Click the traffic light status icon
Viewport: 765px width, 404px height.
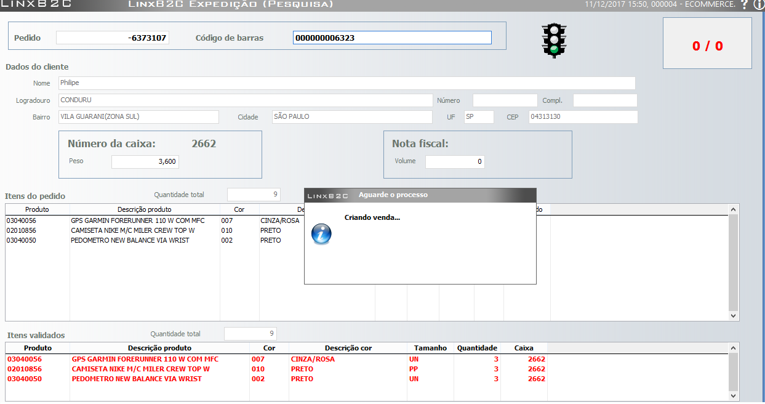point(554,41)
